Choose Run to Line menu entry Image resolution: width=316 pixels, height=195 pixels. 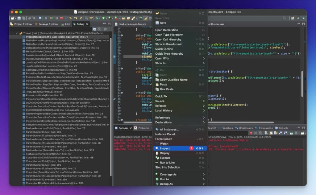click(x=180, y=163)
